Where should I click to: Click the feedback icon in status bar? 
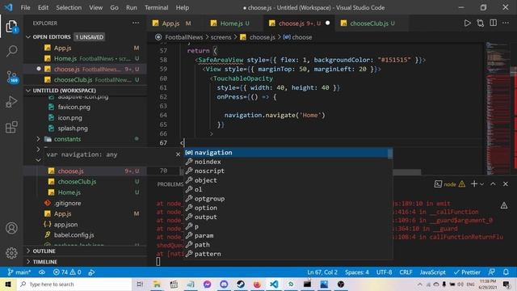point(492,272)
